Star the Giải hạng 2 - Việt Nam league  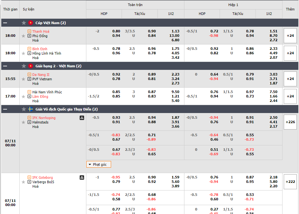click(24, 66)
